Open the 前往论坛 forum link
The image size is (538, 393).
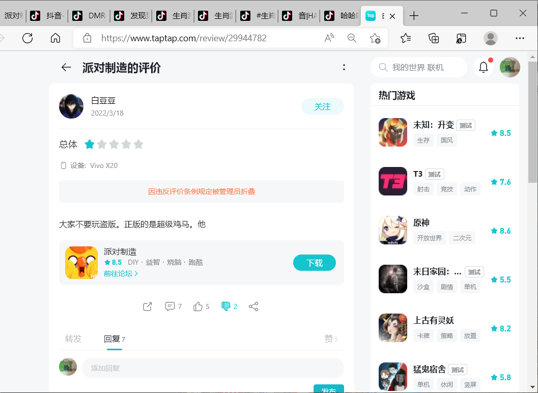coord(121,273)
